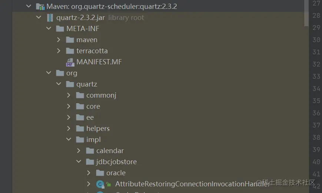The image size is (322, 193).
Task: Select the ee package
Action: (90, 118)
